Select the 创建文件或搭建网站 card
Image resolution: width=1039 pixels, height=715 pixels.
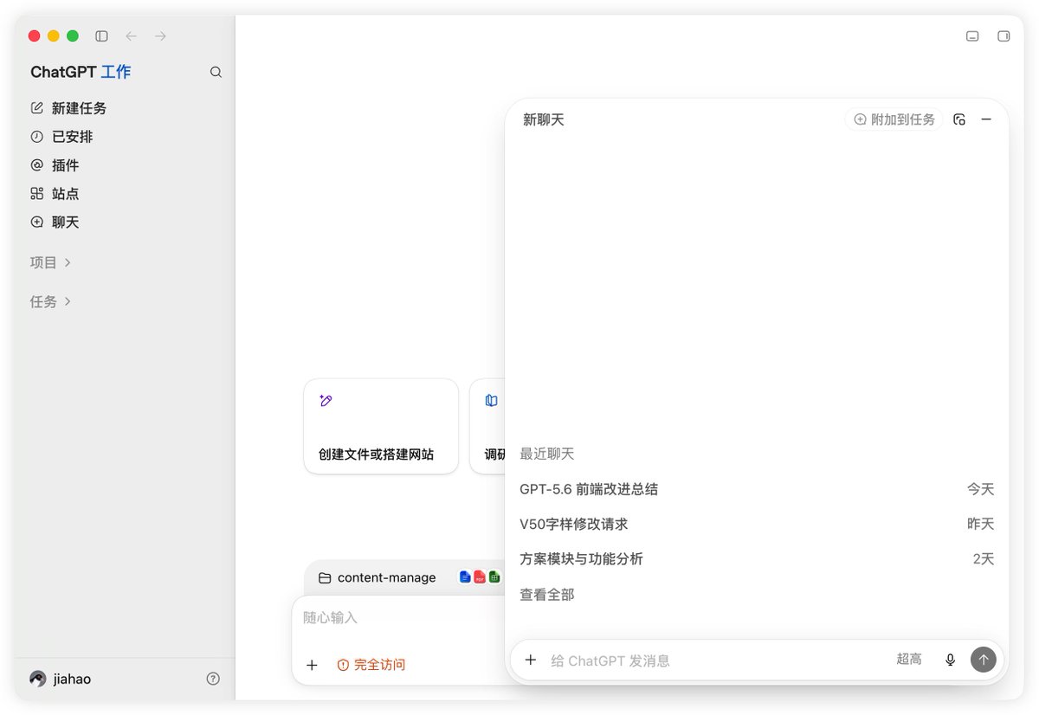click(381, 427)
